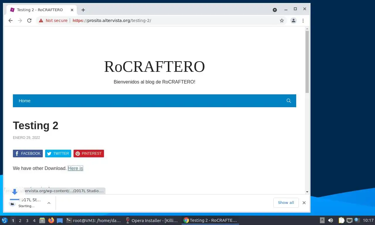Follow the 'Here is' download link
The width and height of the screenshot is (375, 225).
pyautogui.click(x=76, y=168)
